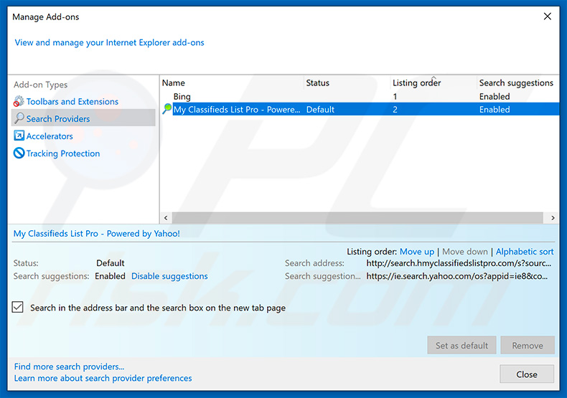Image resolution: width=567 pixels, height=398 pixels.
Task: Click the Disable suggestions link
Action: [169, 276]
